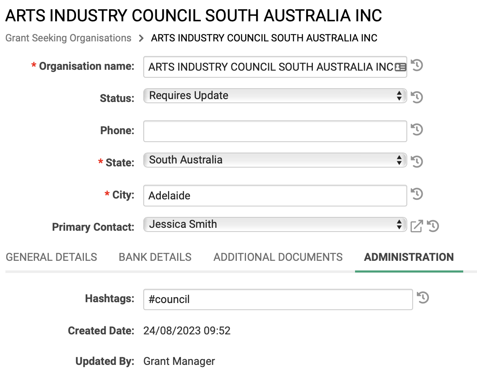Follow Grant Seeking Organisations breadcrumb link
Viewport: 477px width, 372px height.
coord(69,38)
